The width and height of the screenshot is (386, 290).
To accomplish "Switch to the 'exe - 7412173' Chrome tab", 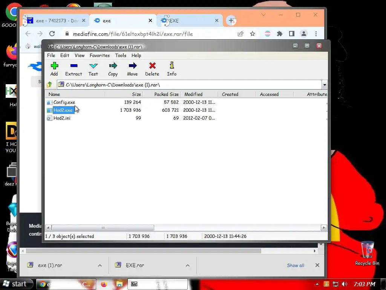I will 56,21.
